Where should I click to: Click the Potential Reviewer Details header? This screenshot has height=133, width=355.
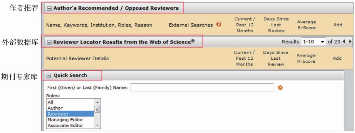[x=77, y=59]
